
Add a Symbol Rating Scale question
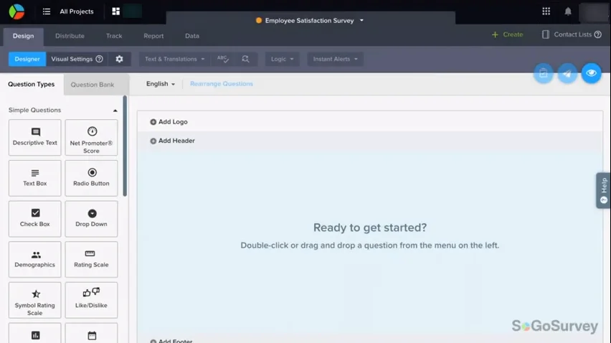pos(35,300)
